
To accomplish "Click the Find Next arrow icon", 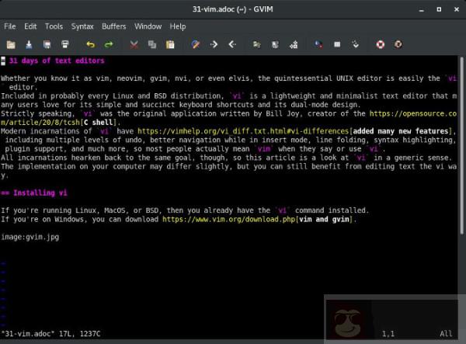I will click(214, 44).
